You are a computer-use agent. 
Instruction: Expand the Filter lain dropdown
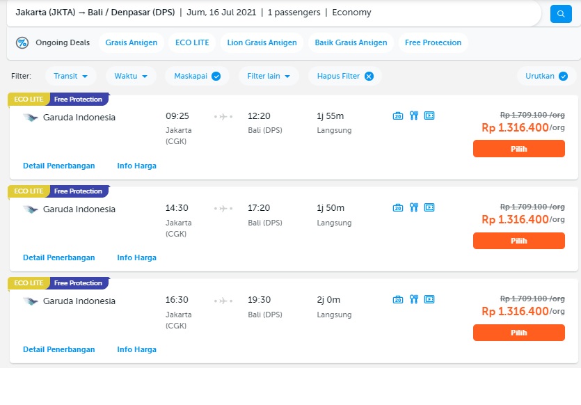[269, 76]
